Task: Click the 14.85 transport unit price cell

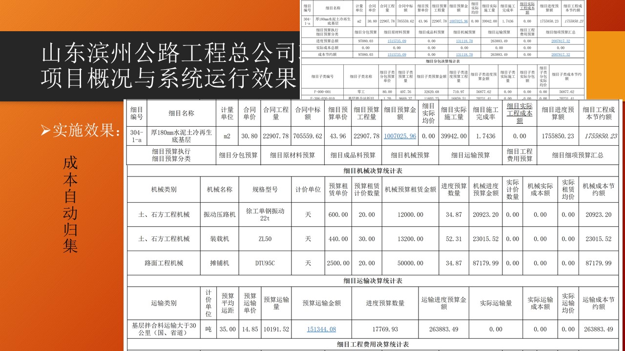Action: coord(250,329)
